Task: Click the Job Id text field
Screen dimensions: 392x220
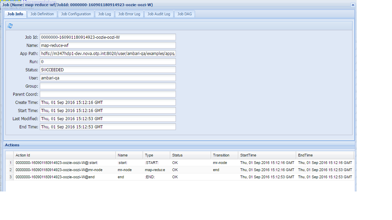Action: click(x=108, y=37)
